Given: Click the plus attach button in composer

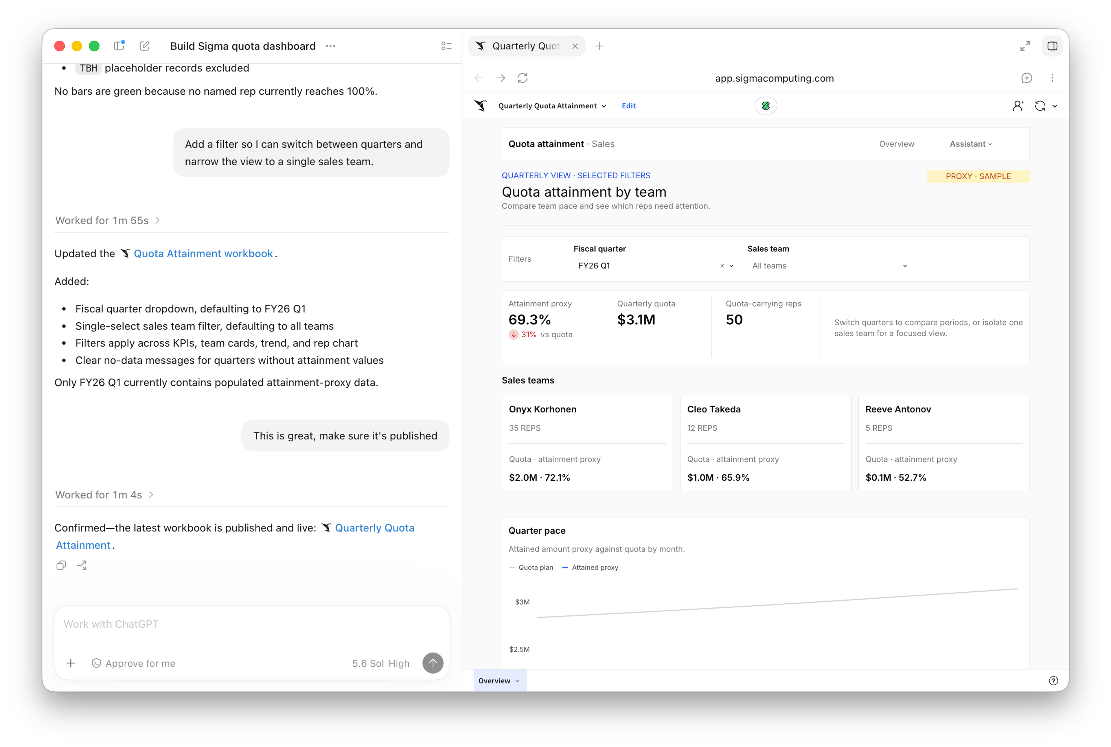Looking at the screenshot, I should coord(71,663).
